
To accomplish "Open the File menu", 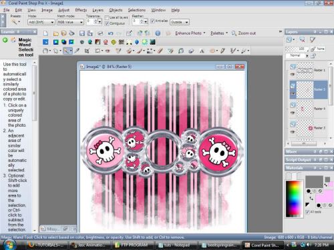I will click(x=7, y=10).
